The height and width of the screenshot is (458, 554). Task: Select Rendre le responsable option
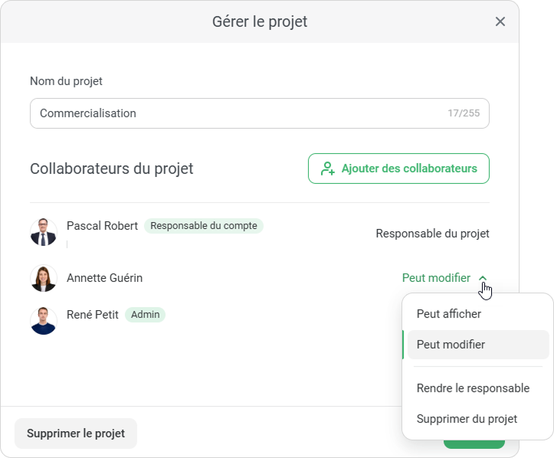[x=473, y=388]
